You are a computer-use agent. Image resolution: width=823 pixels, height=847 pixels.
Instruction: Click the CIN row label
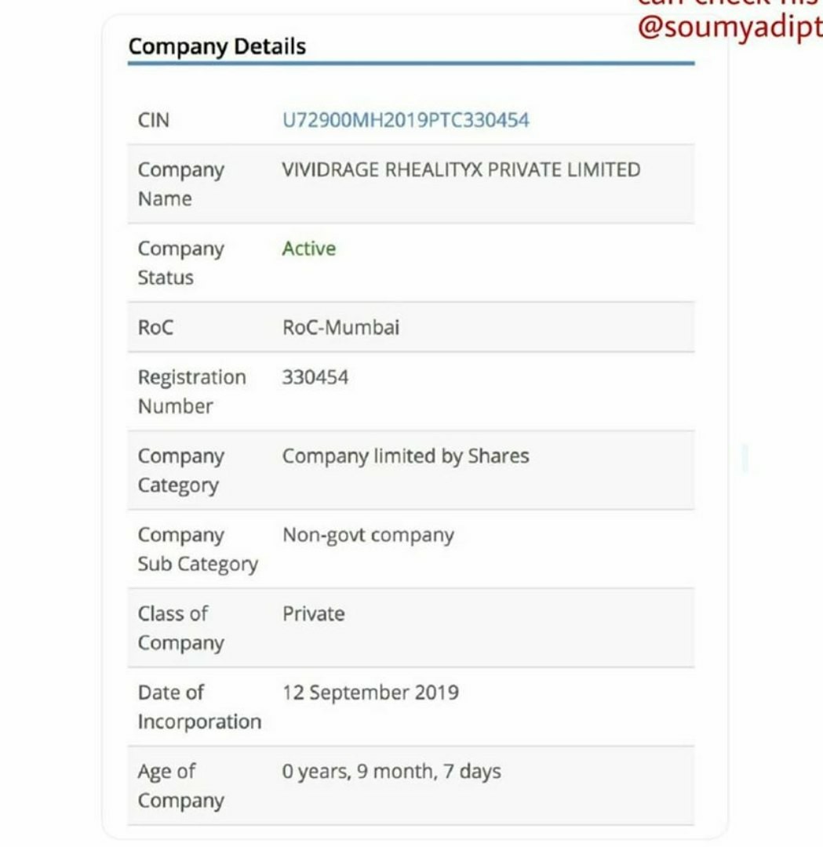click(x=154, y=120)
